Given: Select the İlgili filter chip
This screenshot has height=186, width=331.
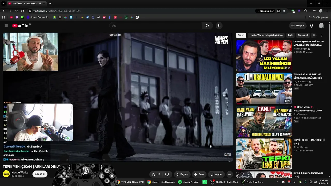Looking at the screenshot, I should (290, 35).
